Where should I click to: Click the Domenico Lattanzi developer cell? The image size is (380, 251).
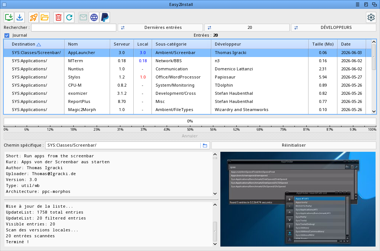pos(234,69)
